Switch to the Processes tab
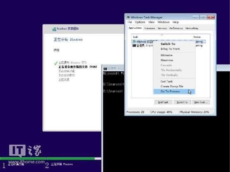 [x=149, y=28]
